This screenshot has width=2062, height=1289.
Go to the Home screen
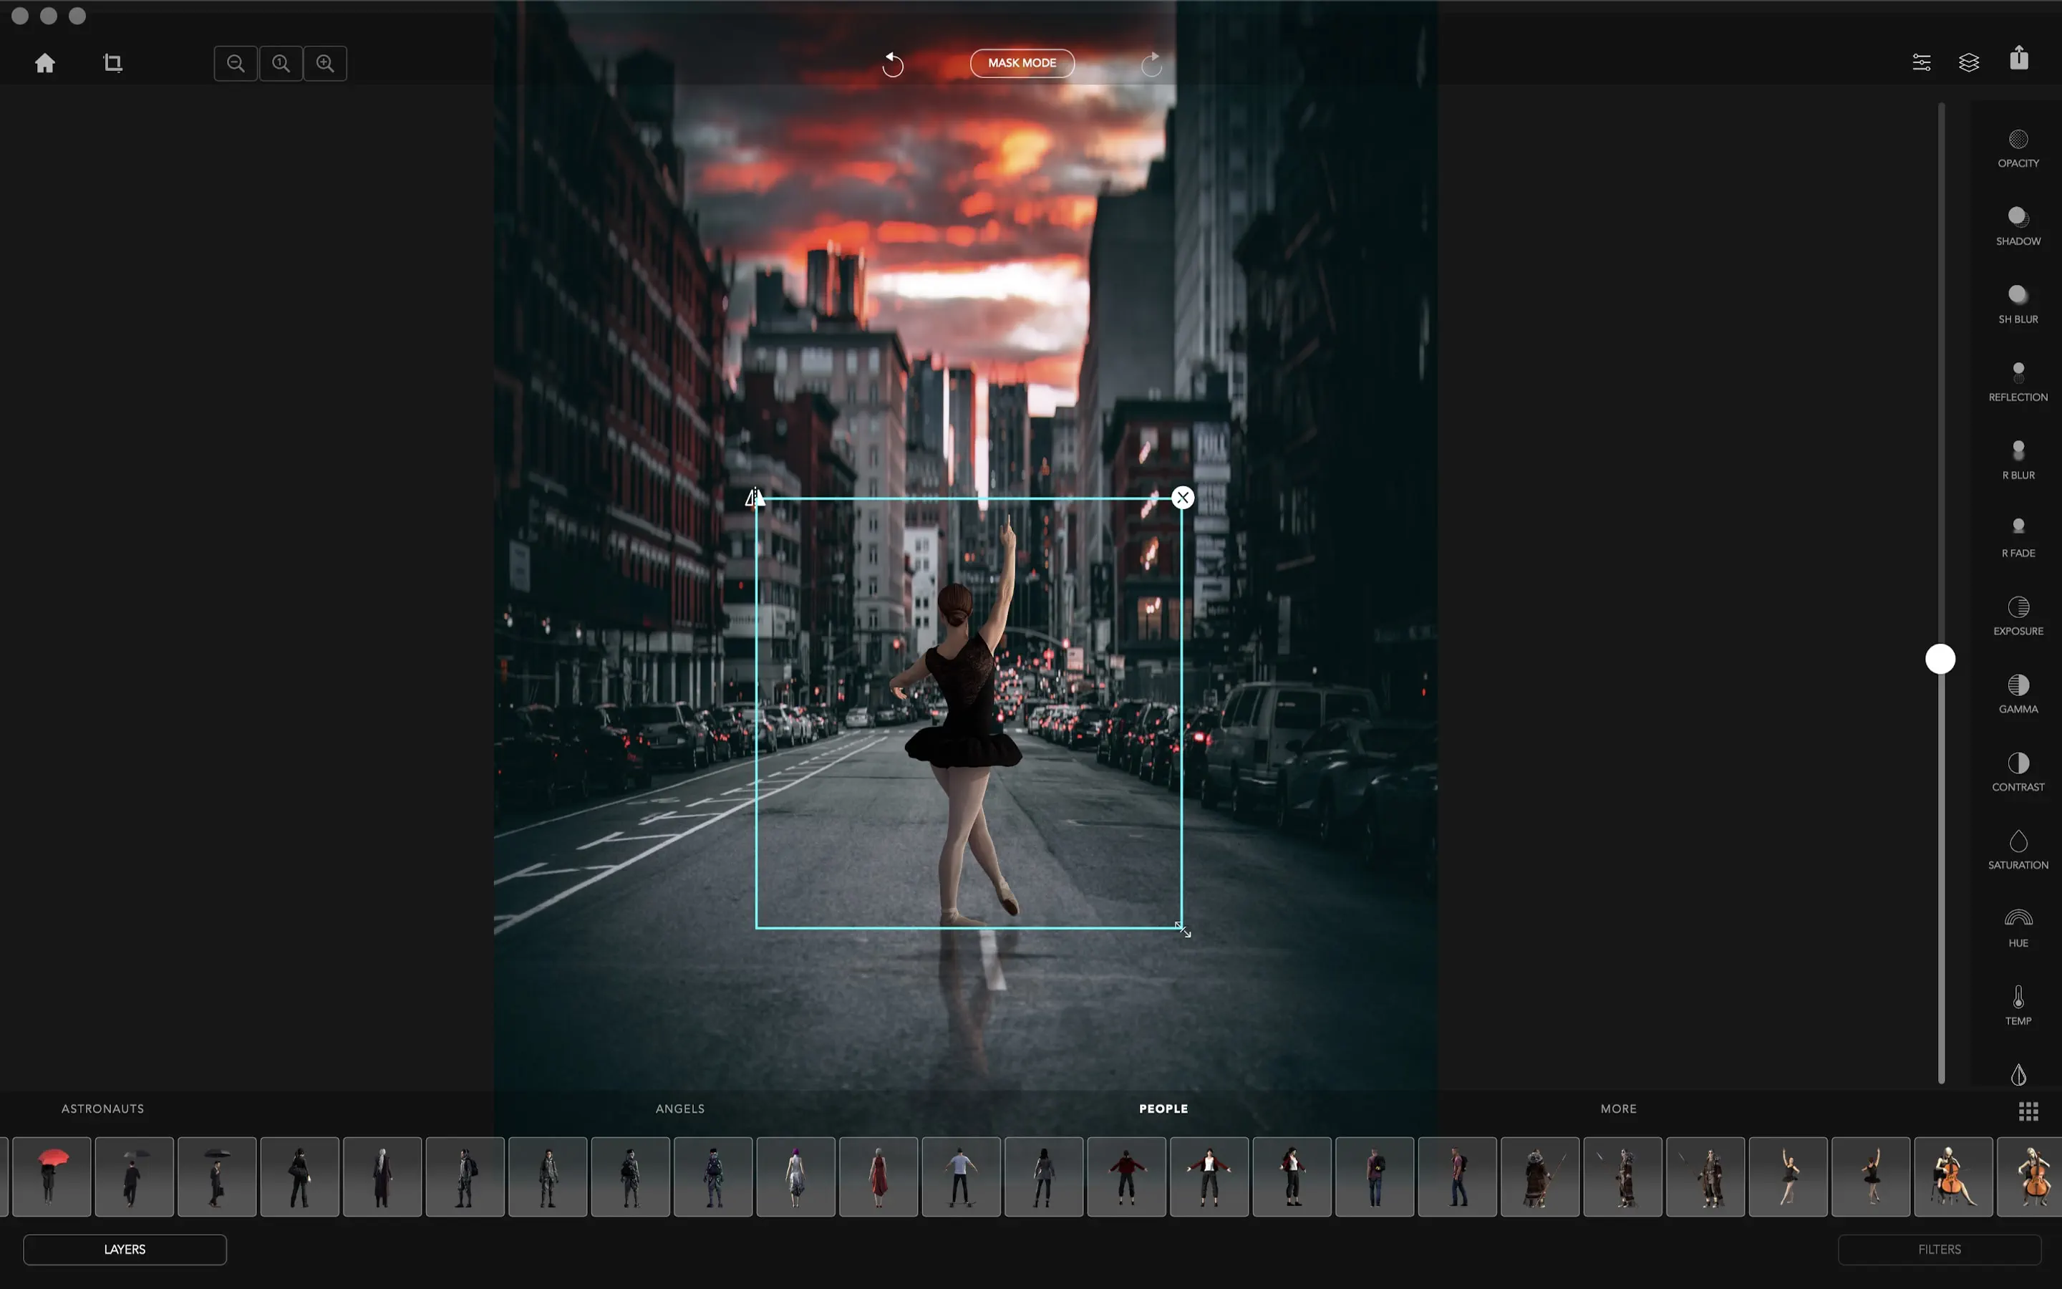point(45,63)
